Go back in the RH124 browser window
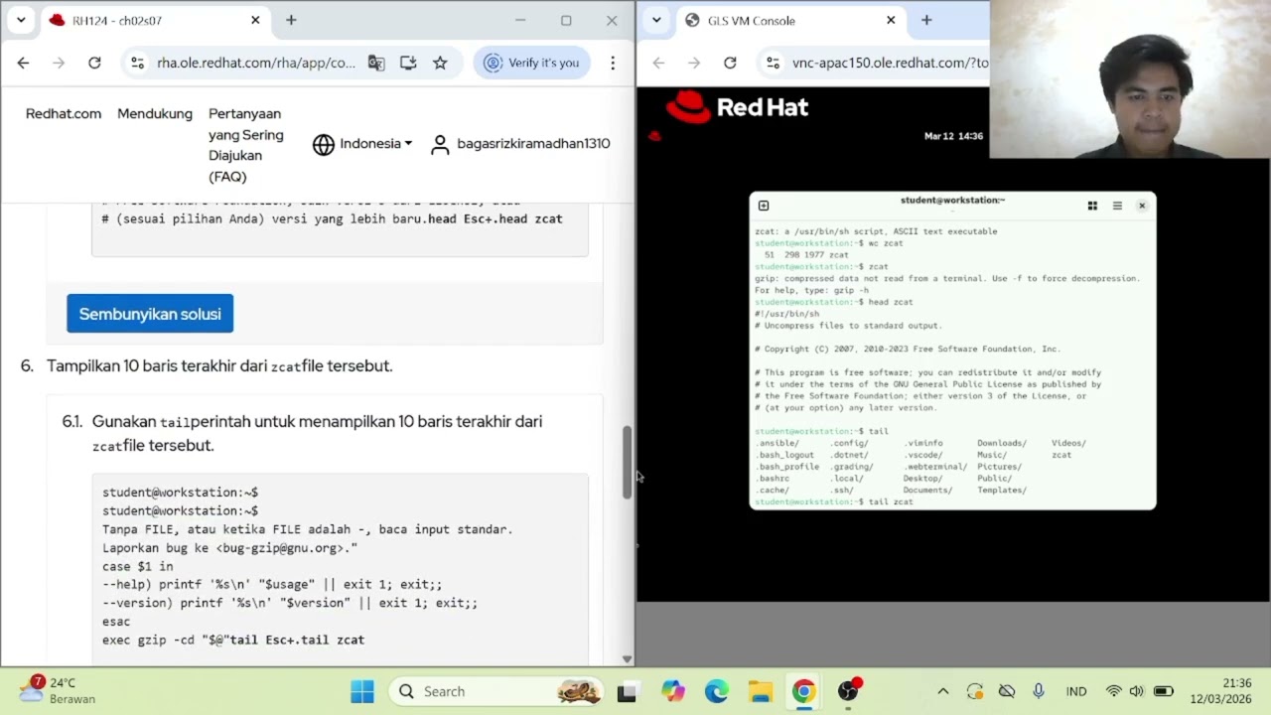The height and width of the screenshot is (715, 1271). click(23, 63)
